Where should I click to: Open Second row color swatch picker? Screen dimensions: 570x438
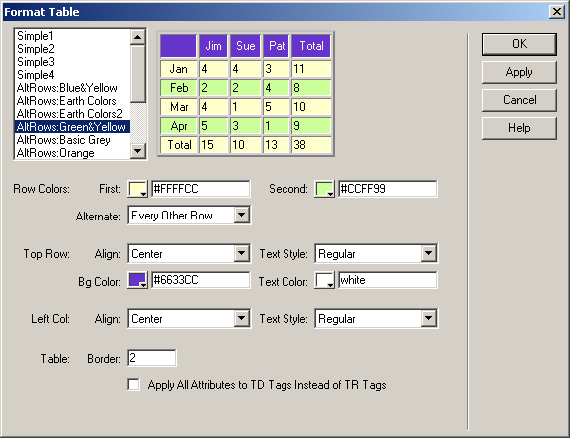tap(324, 189)
